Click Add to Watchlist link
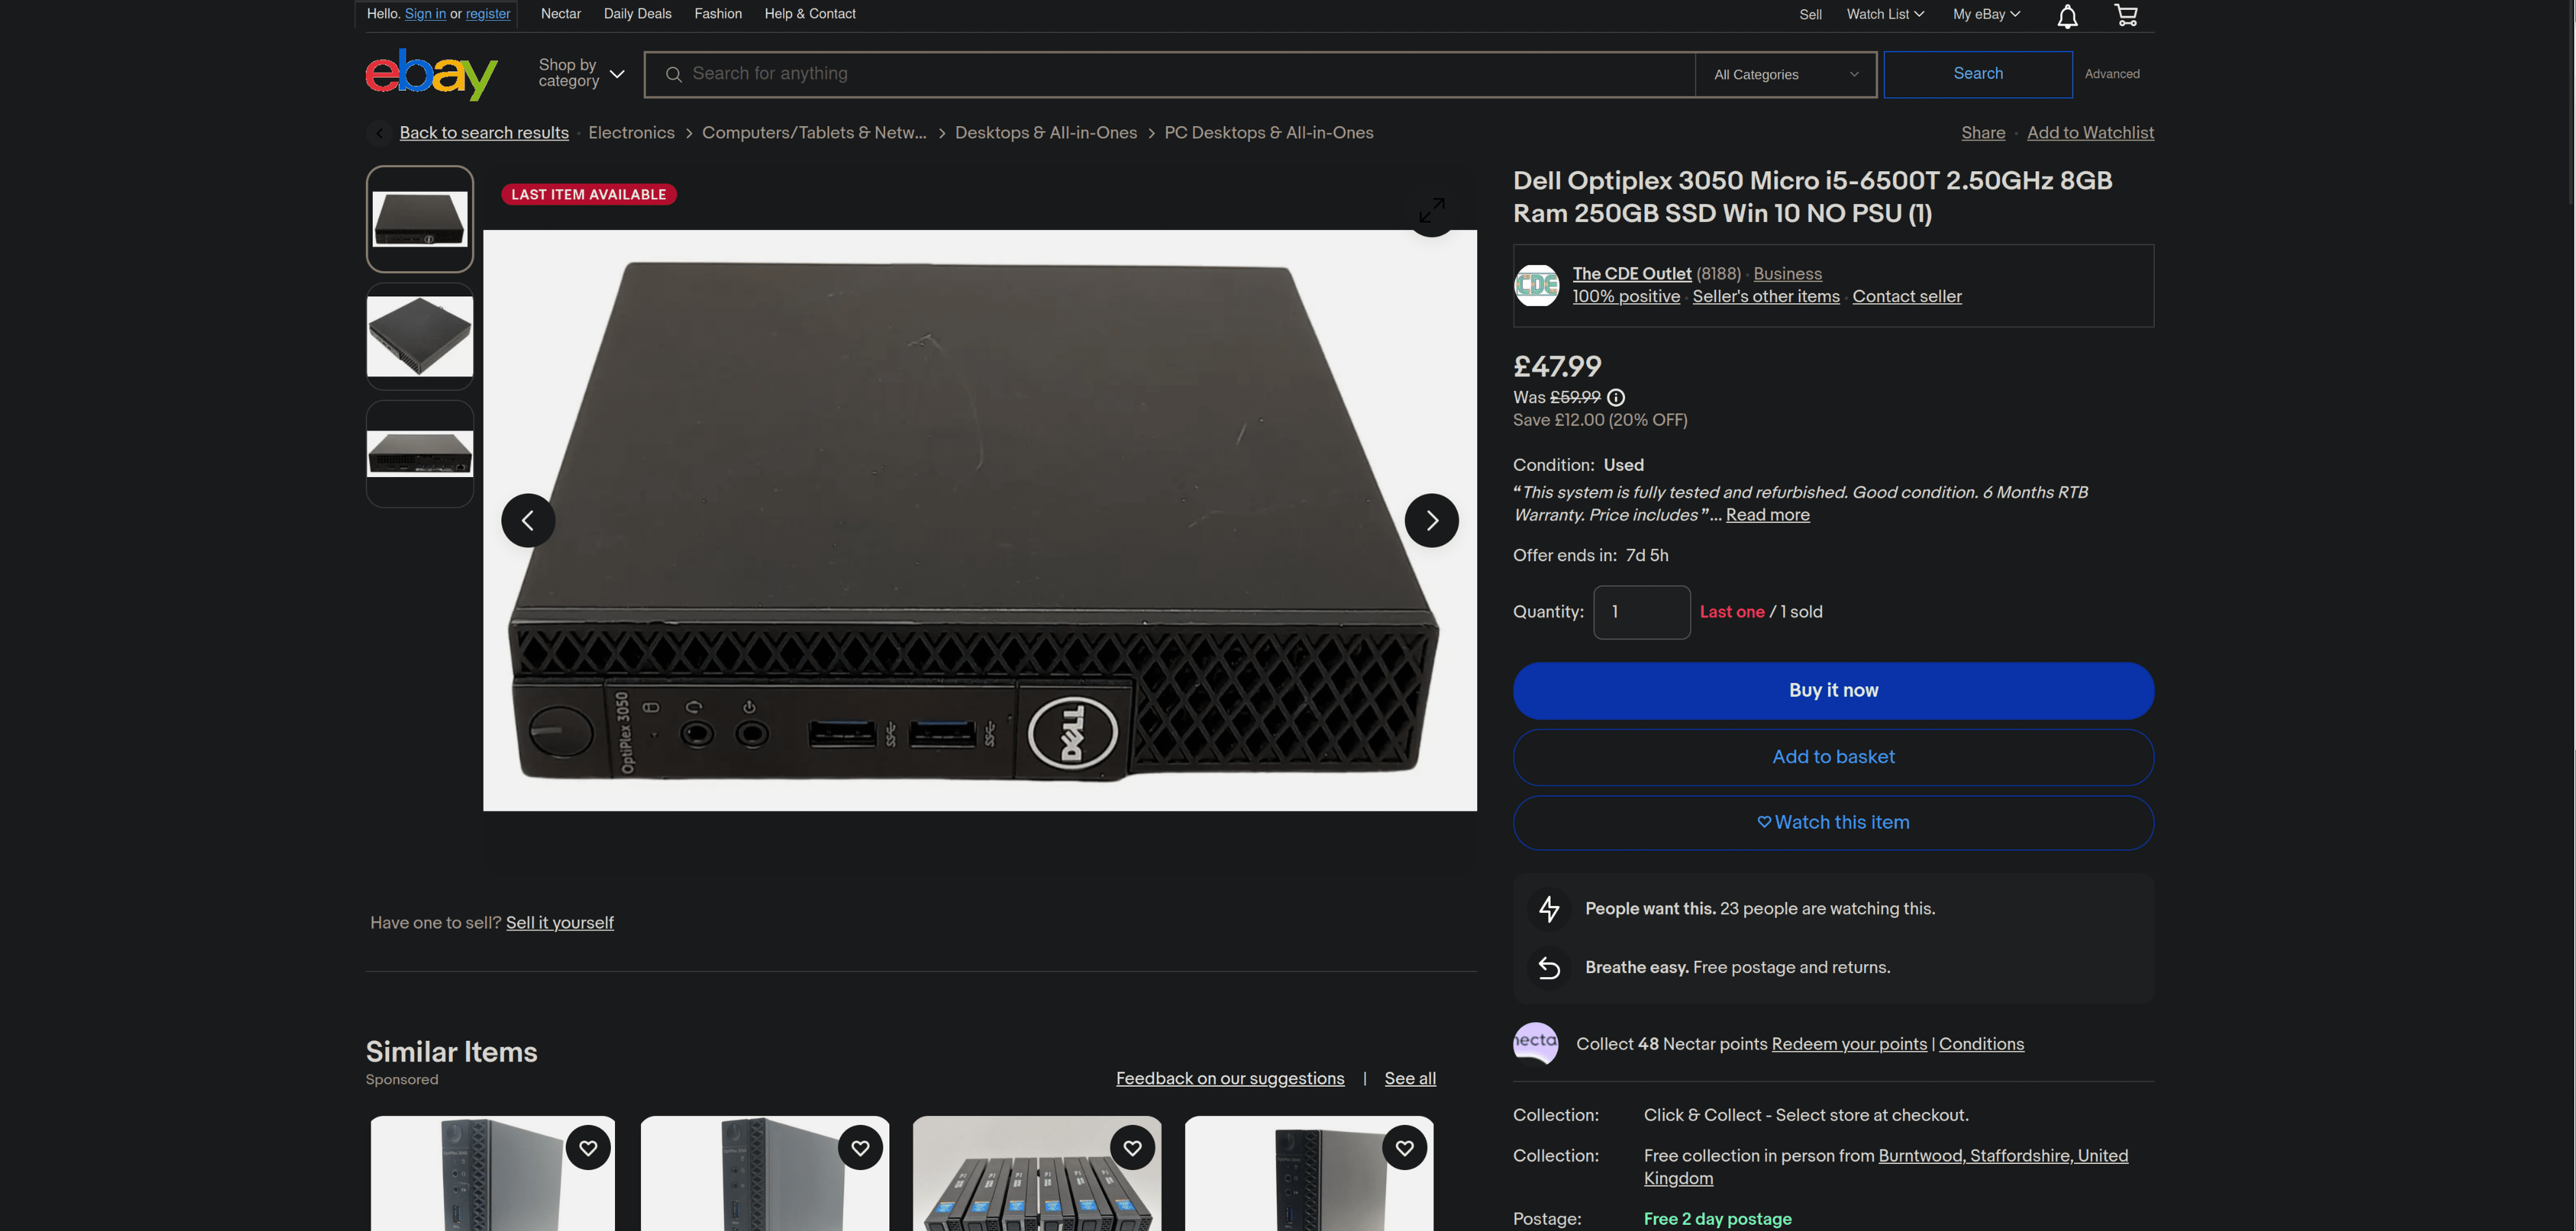Screen dimensions: 2576x1231 pos(2090,133)
